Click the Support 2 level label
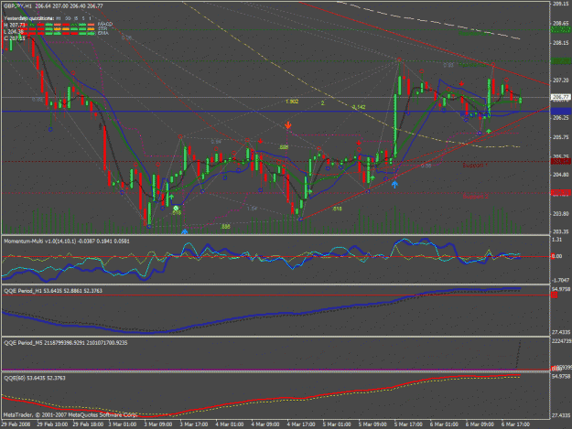 pyautogui.click(x=475, y=197)
